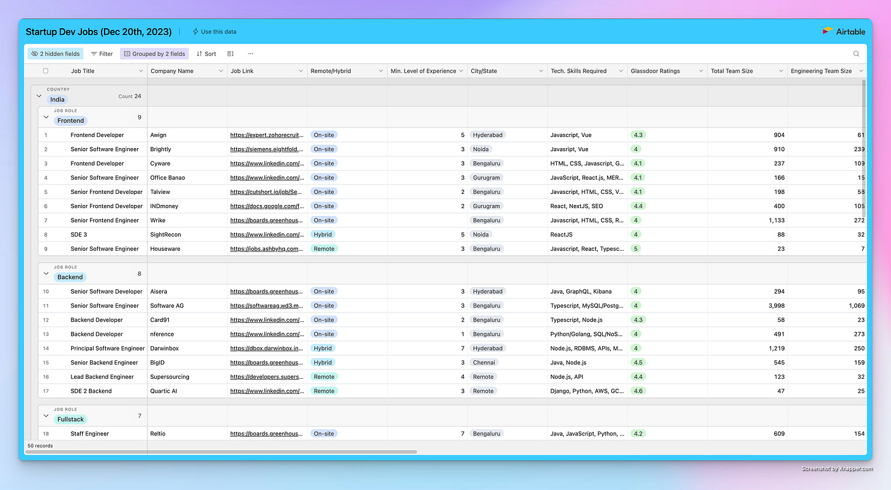Viewport: 891px width, 490px height.
Task: Click the 4.3 rating badge for Awign
Action: point(639,135)
